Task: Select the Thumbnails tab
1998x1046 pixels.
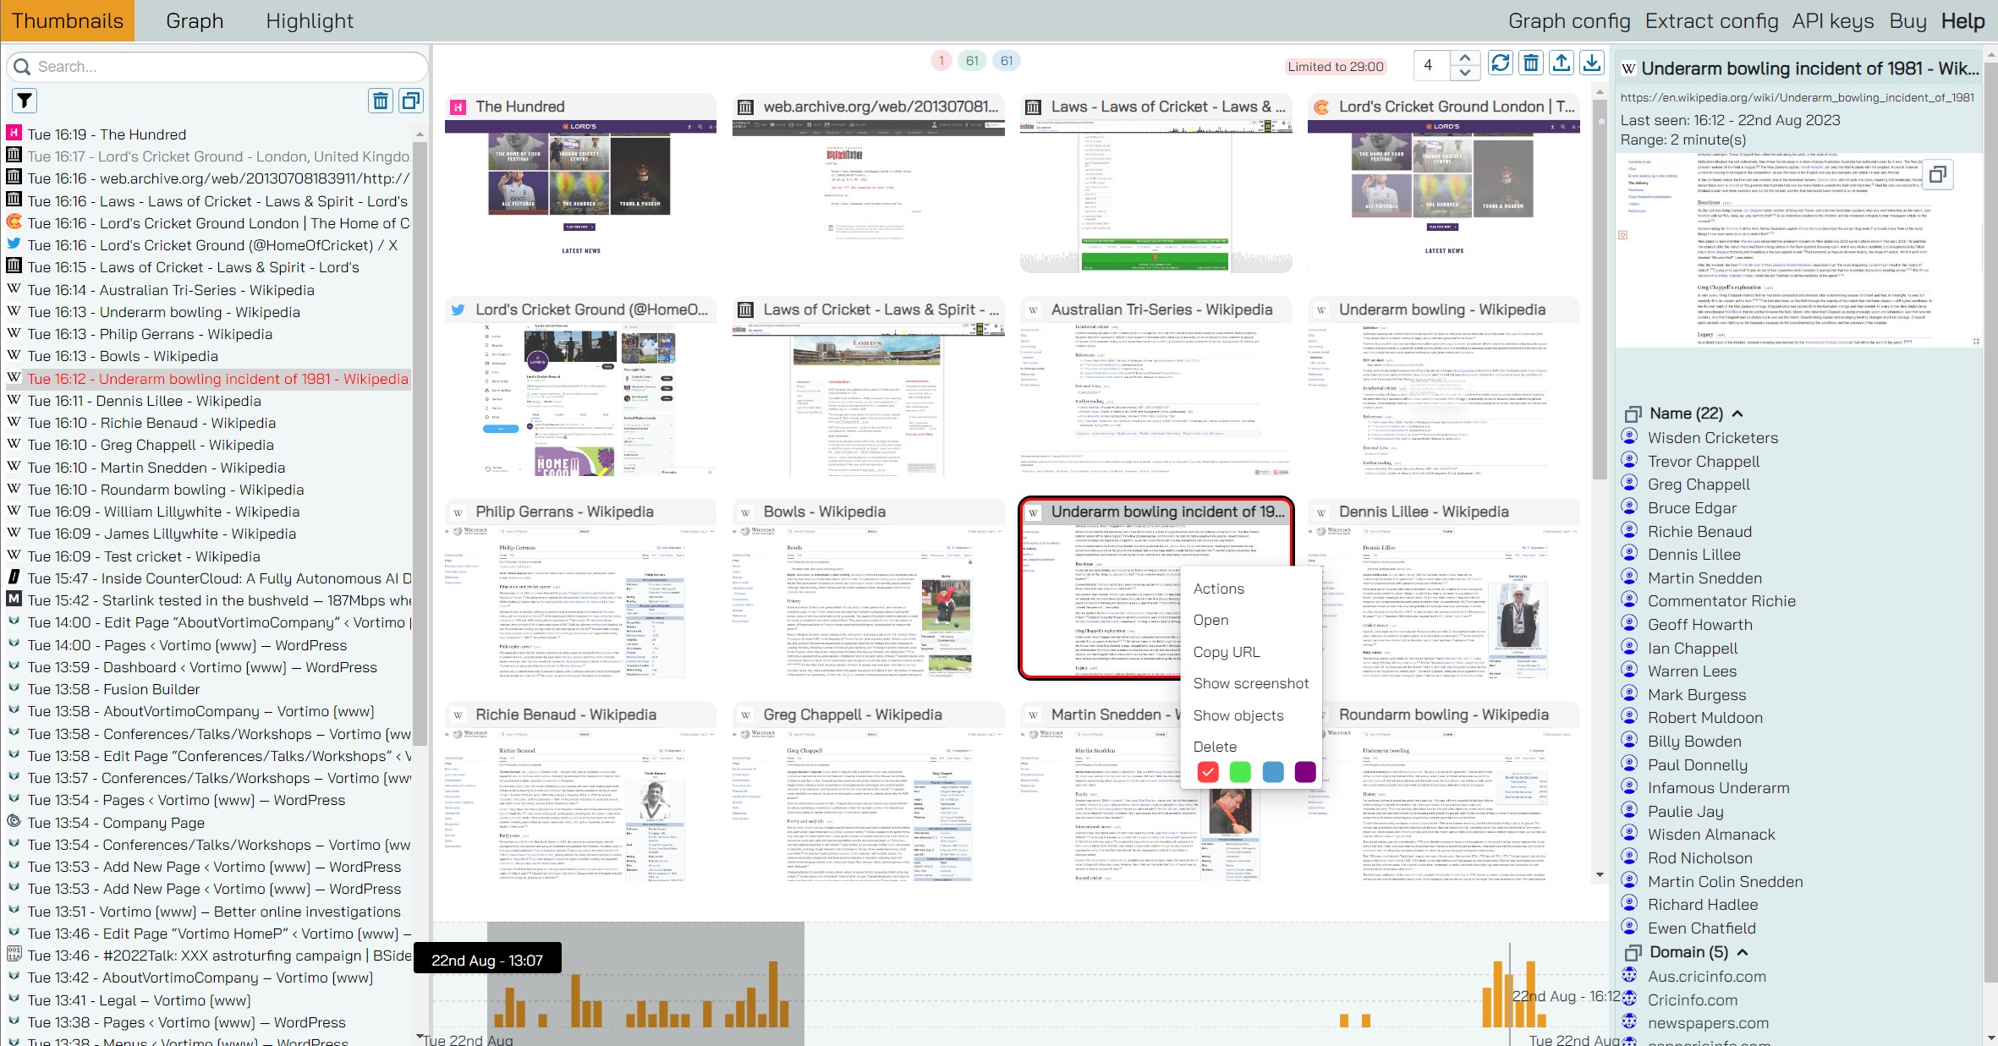Action: pyautogui.click(x=68, y=21)
